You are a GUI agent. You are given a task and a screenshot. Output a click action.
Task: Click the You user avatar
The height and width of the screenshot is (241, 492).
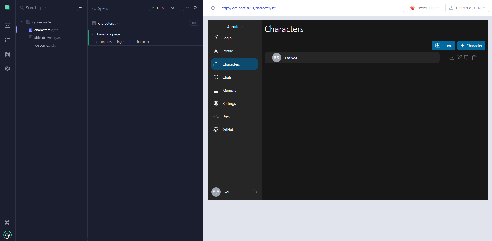(x=216, y=192)
